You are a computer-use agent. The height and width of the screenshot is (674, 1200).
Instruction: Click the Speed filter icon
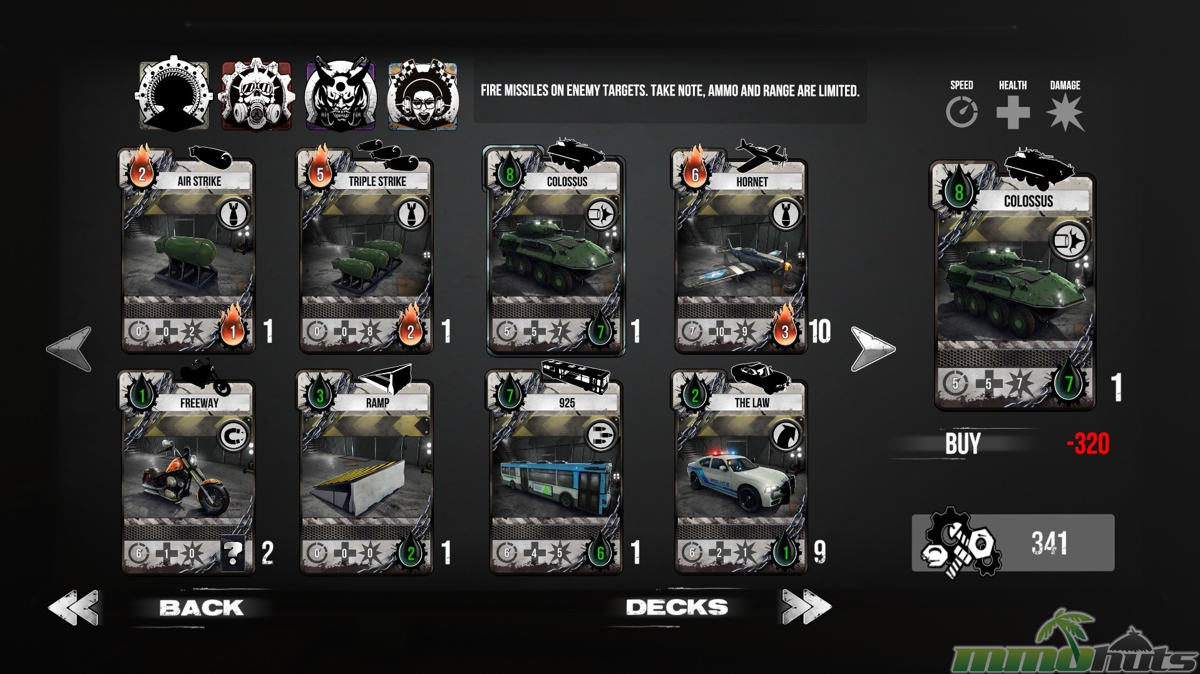pyautogui.click(x=962, y=113)
